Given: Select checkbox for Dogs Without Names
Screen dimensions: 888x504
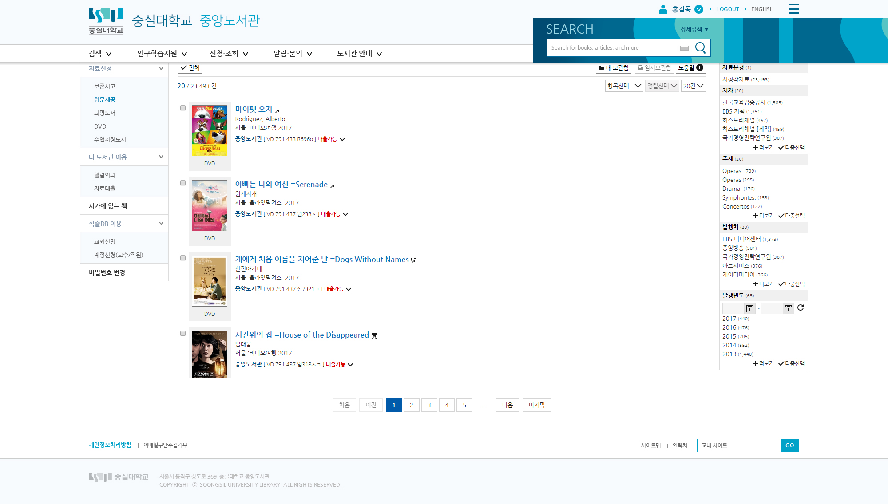Looking at the screenshot, I should click(x=182, y=258).
